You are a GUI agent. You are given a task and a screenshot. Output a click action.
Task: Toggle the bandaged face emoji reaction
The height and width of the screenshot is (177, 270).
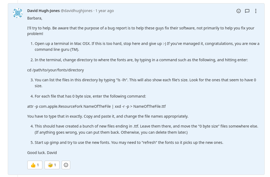tap(52, 165)
